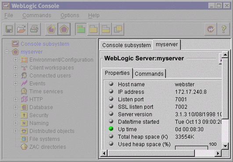Screen dimensions: 233x162
Task: Click the File systems folder icon
Action: [24, 139]
